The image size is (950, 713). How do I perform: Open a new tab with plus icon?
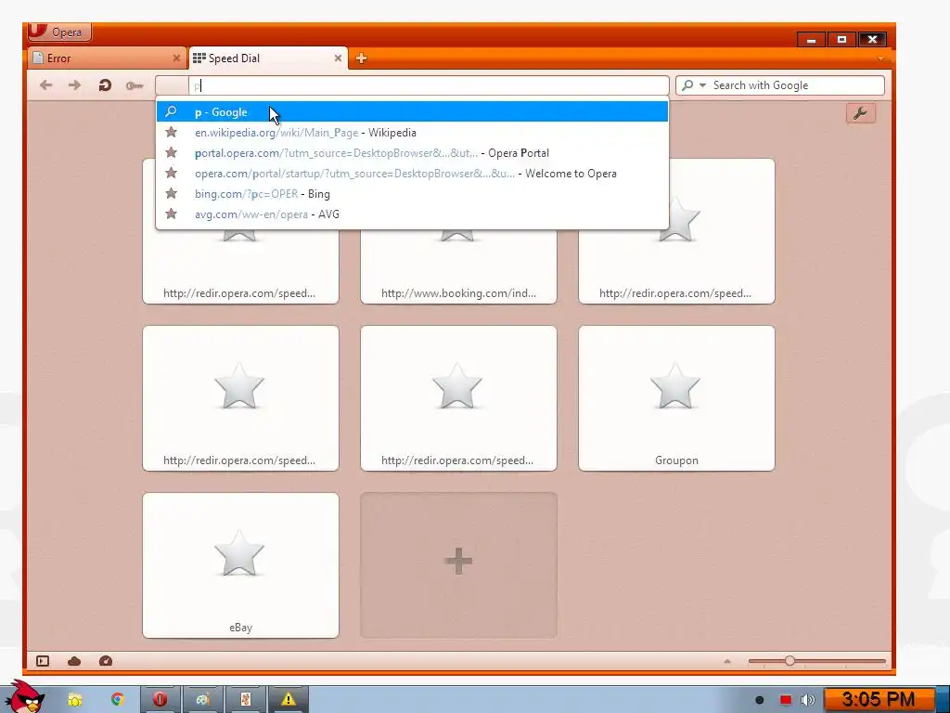point(361,58)
